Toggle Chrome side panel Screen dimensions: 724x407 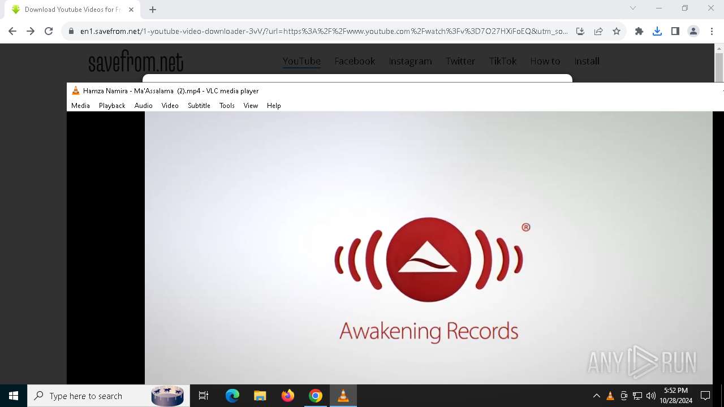[x=675, y=31]
